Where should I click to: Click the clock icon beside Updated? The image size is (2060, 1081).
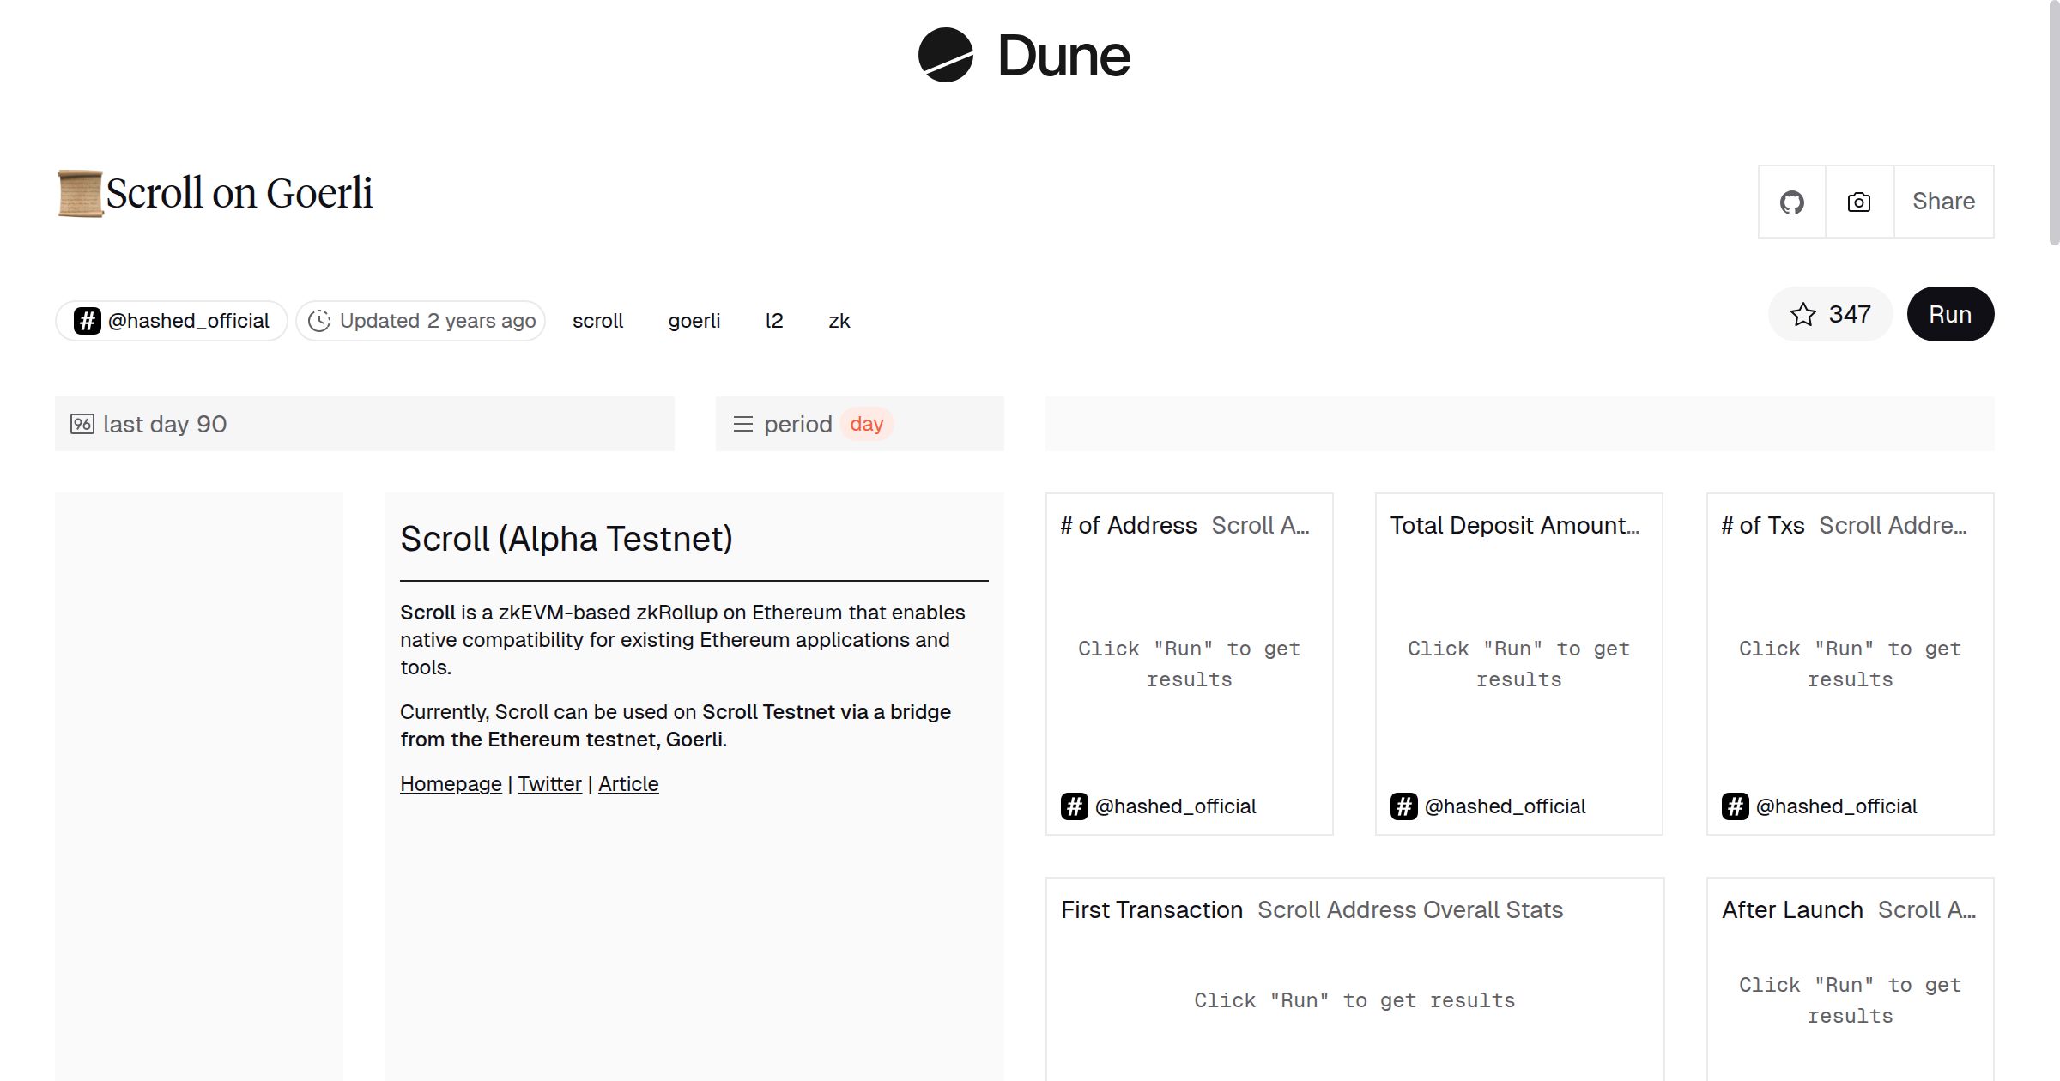point(319,321)
